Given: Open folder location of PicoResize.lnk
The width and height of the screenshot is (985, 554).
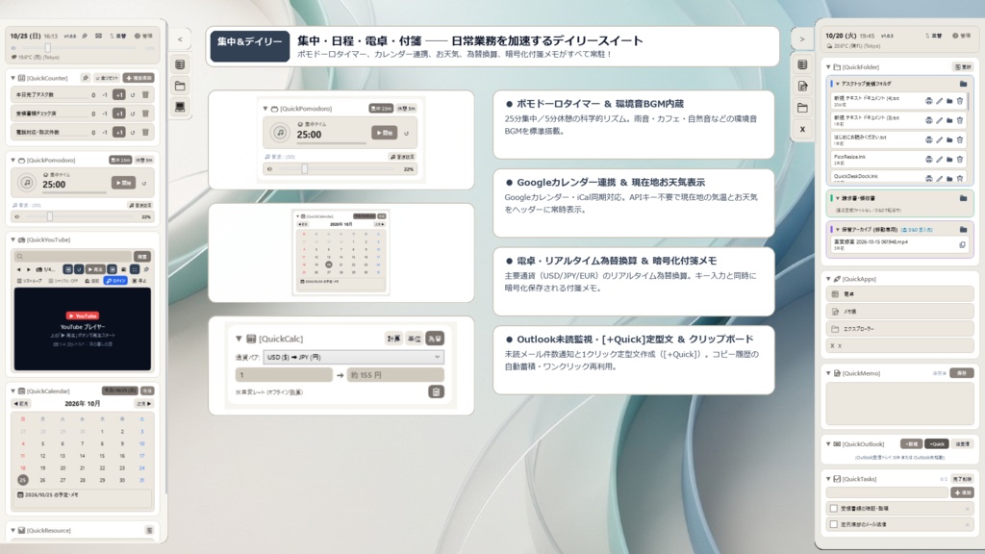Looking at the screenshot, I should coord(949,159).
